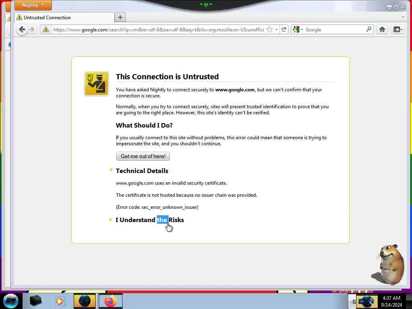Bookmark this page with the star
Image resolution: width=412 pixels, height=309 pixels.
click(x=270, y=29)
